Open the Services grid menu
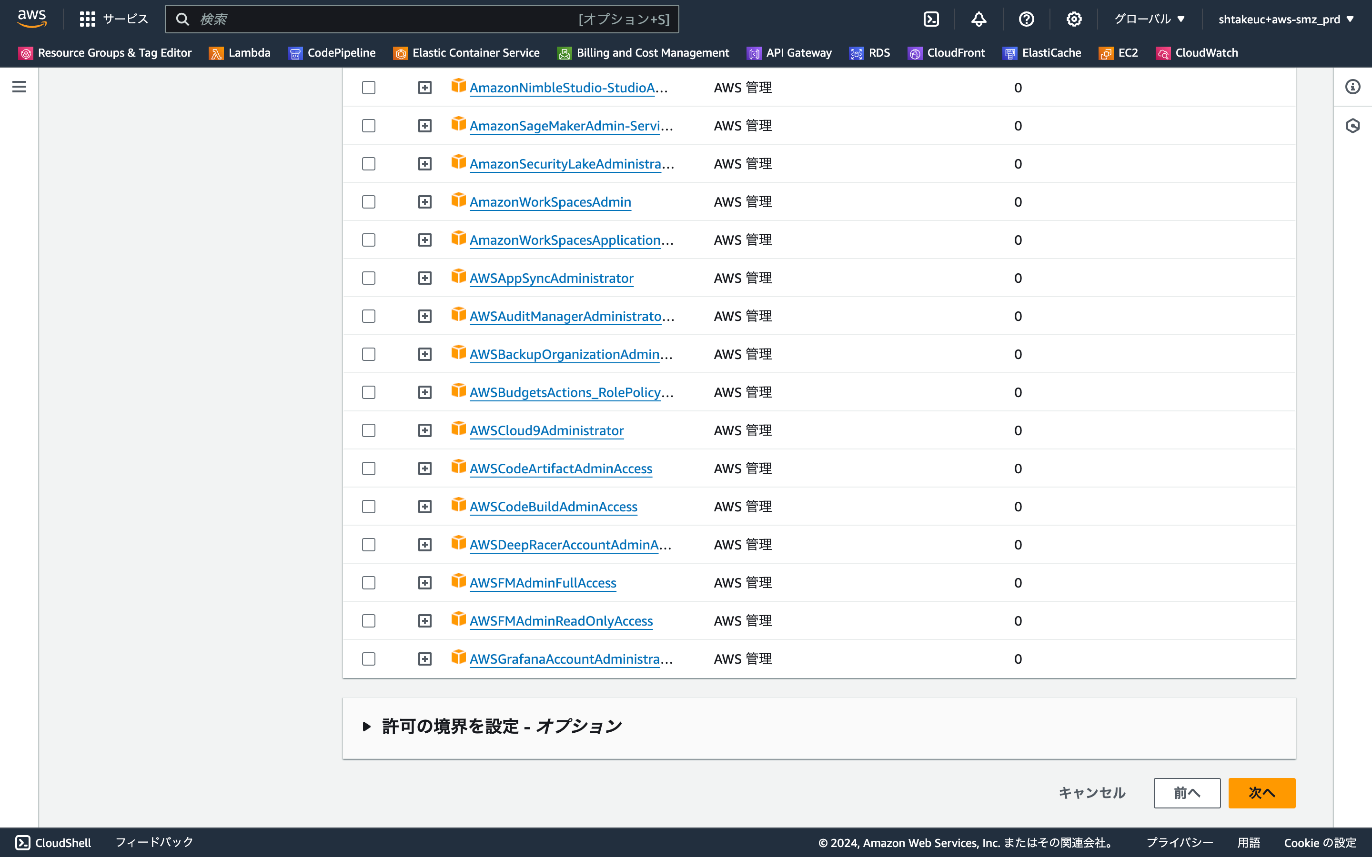Image resolution: width=1372 pixels, height=857 pixels. coord(114,19)
